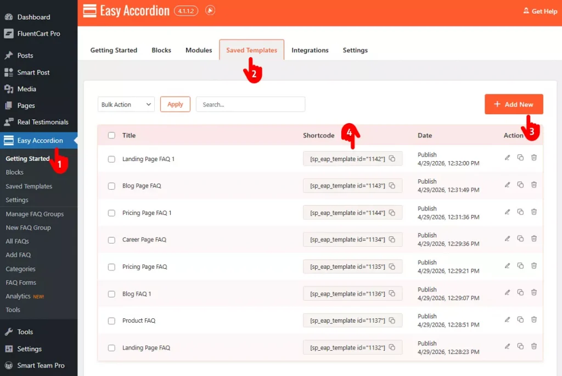The width and height of the screenshot is (562, 376).
Task: Delete the Landing Page FAQ template (id 1132)
Action: point(533,346)
